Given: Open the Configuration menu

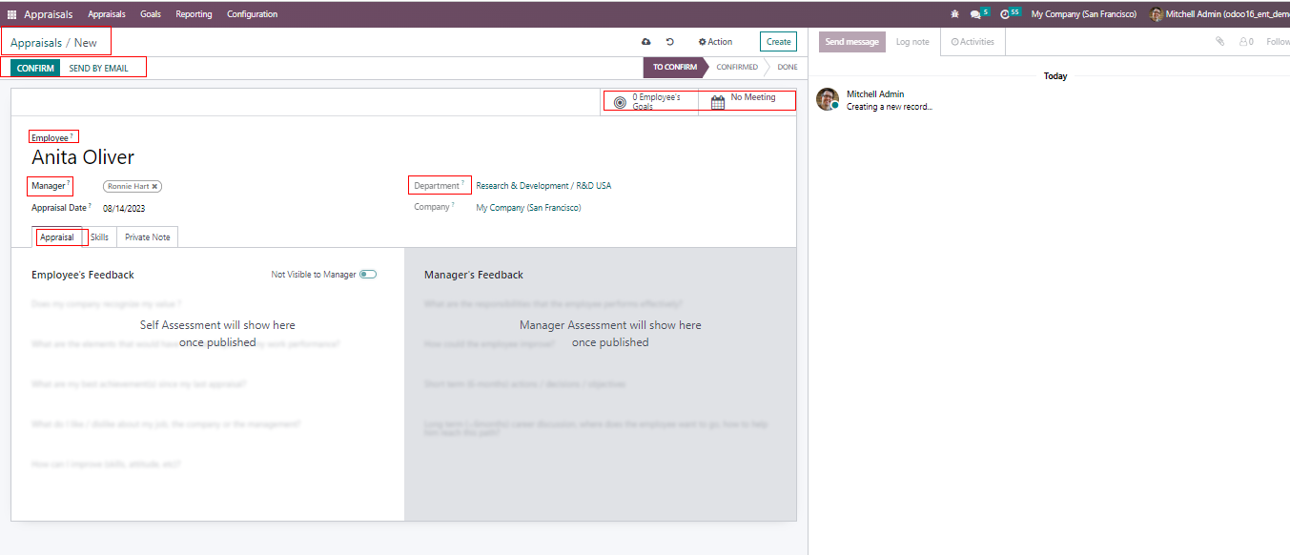Looking at the screenshot, I should pyautogui.click(x=252, y=14).
